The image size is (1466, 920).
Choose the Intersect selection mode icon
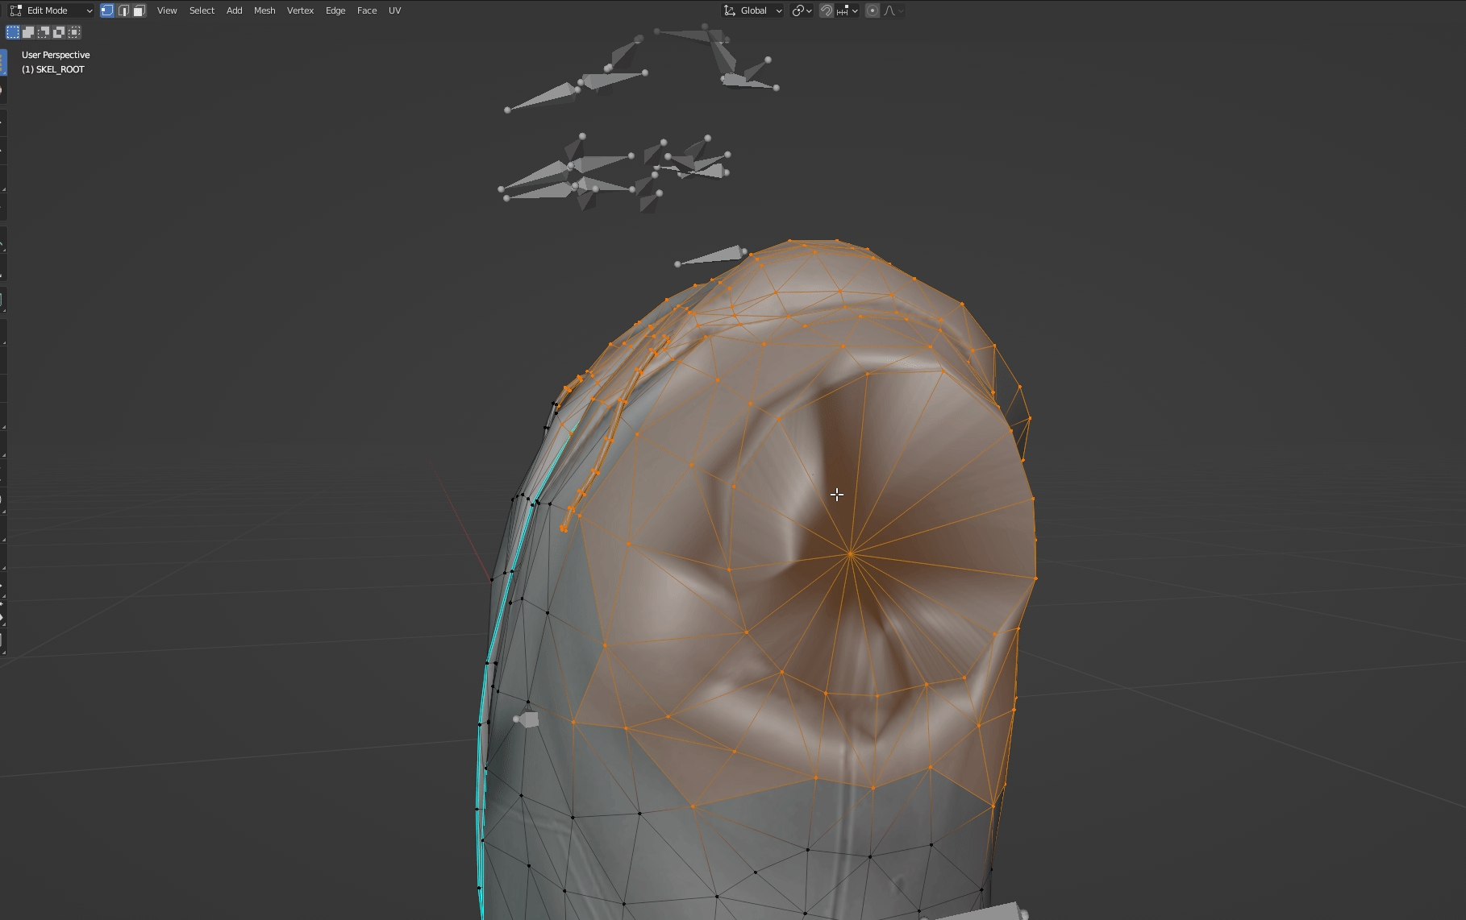point(74,32)
